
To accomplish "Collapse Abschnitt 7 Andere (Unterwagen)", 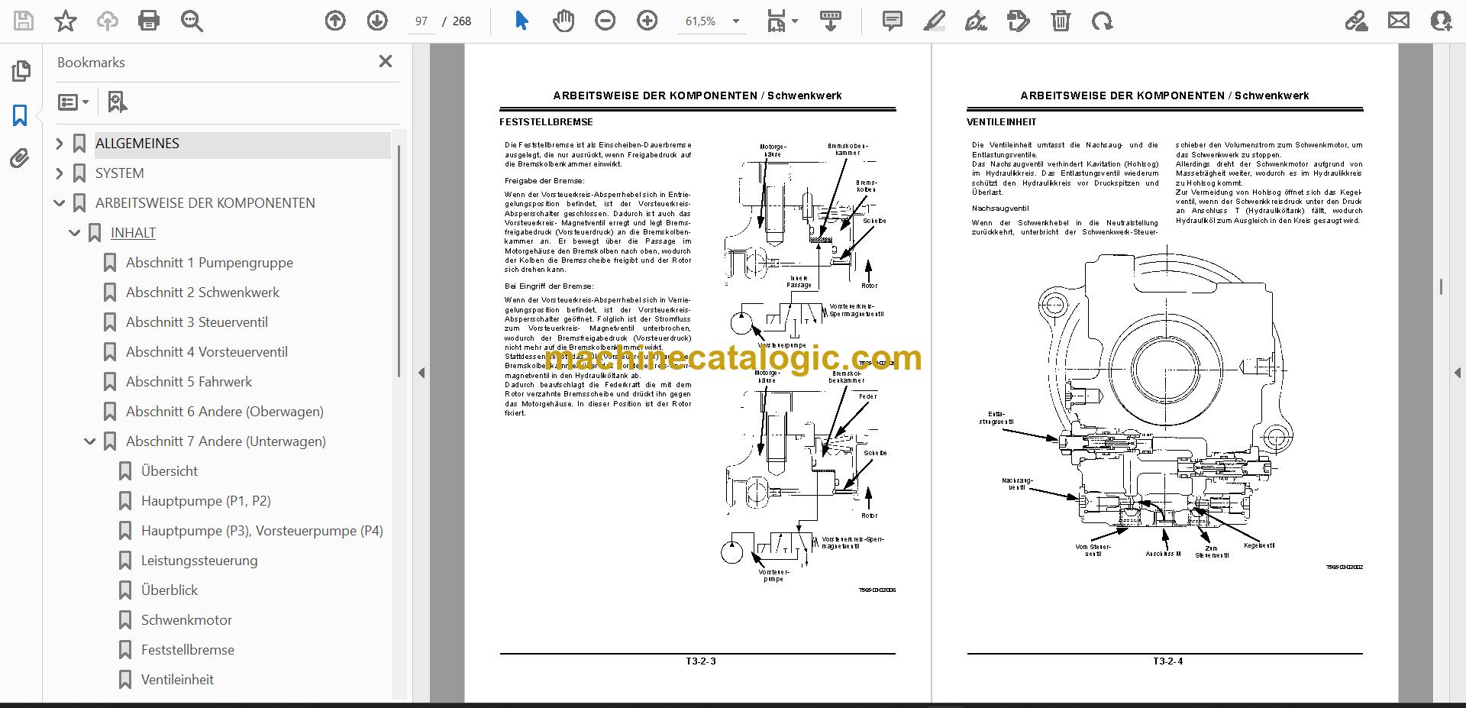I will point(90,441).
